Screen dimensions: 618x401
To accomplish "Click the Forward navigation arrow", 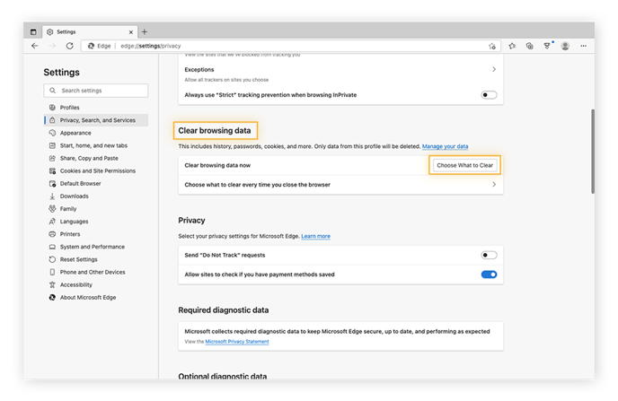I will pos(52,46).
